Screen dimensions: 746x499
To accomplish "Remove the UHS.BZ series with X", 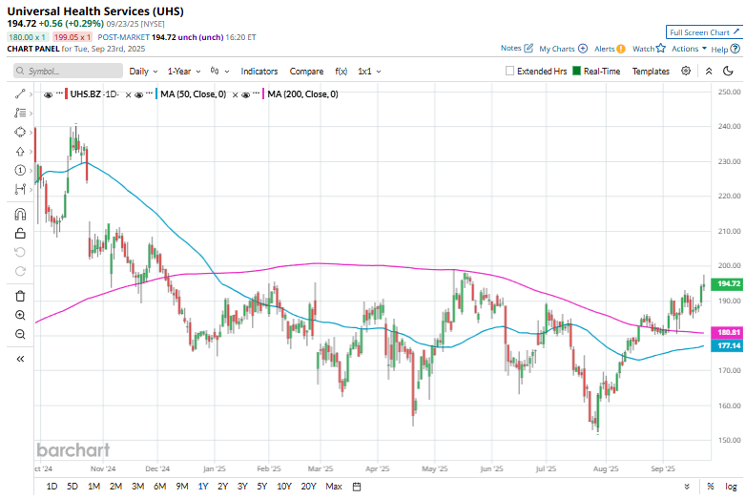I will pos(128,94).
